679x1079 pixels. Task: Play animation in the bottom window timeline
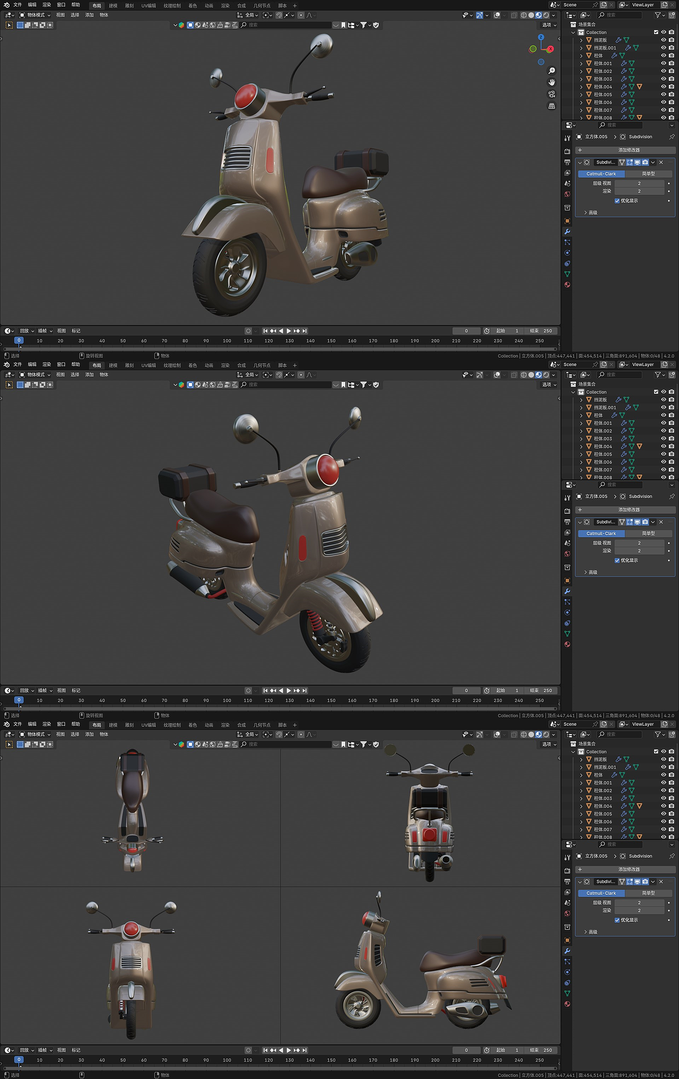tap(289, 1050)
